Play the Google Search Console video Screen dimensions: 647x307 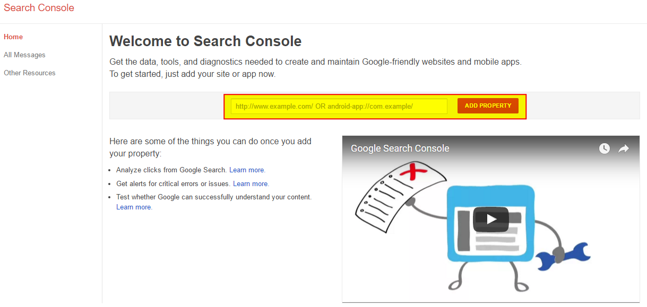491,219
